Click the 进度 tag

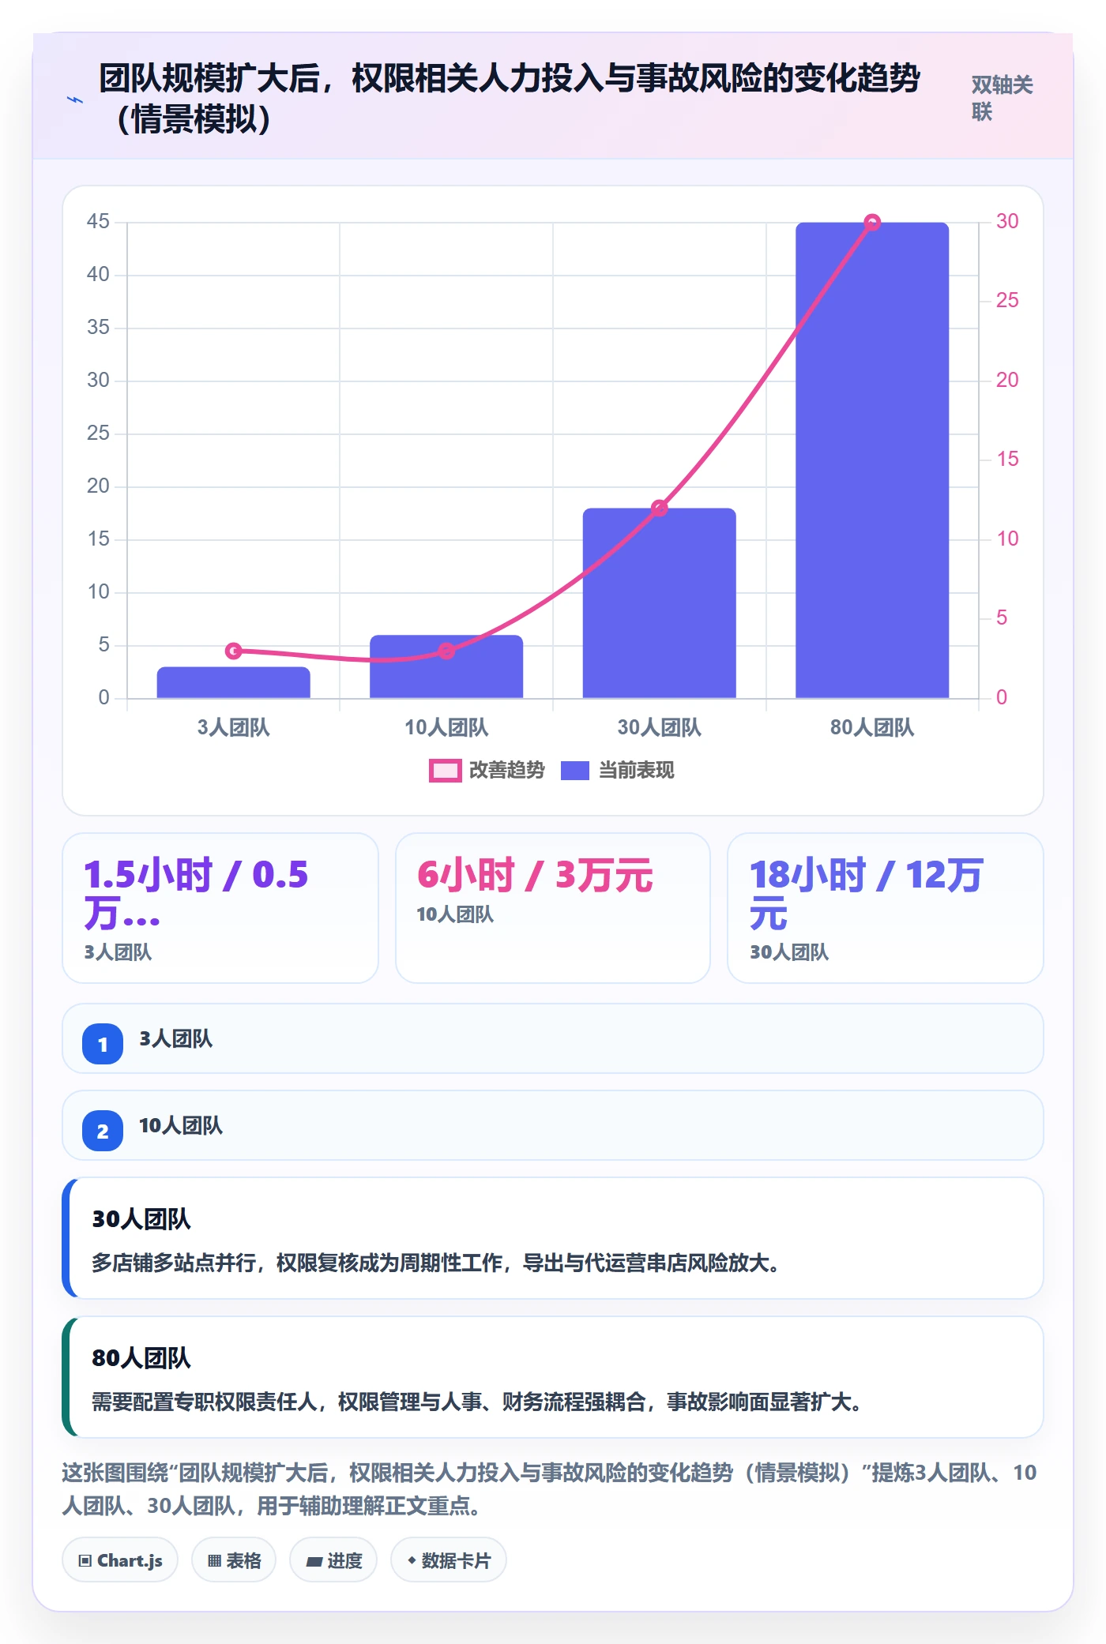pyautogui.click(x=333, y=1560)
